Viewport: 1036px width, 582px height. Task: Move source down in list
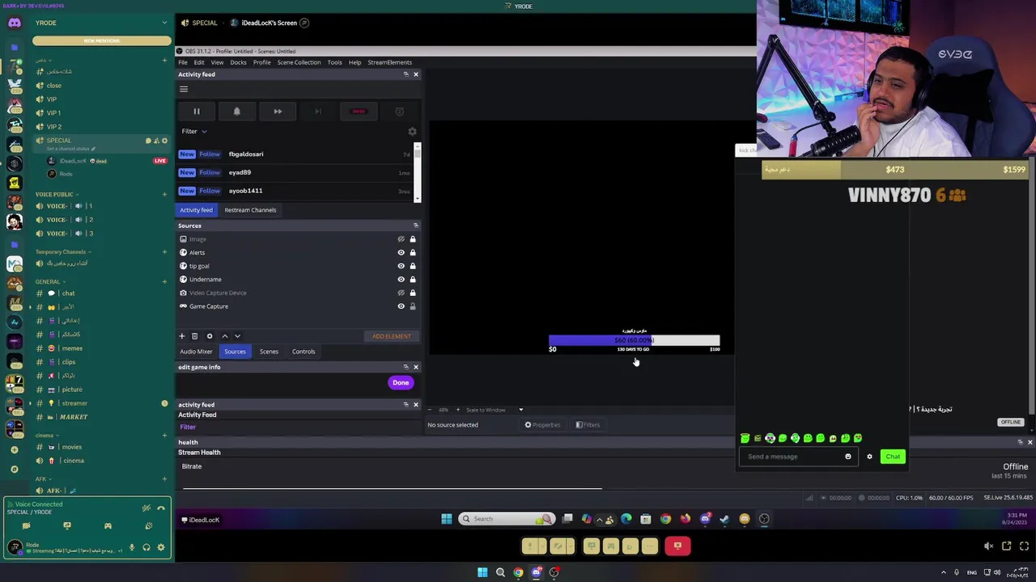click(237, 336)
